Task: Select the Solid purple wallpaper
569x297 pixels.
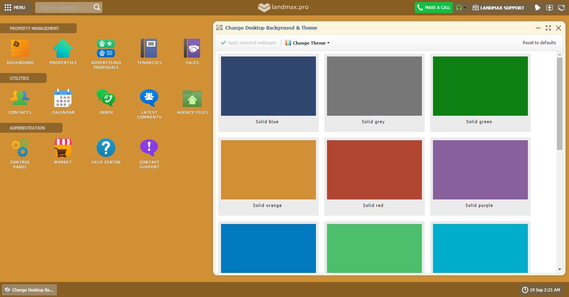Action: (x=480, y=170)
